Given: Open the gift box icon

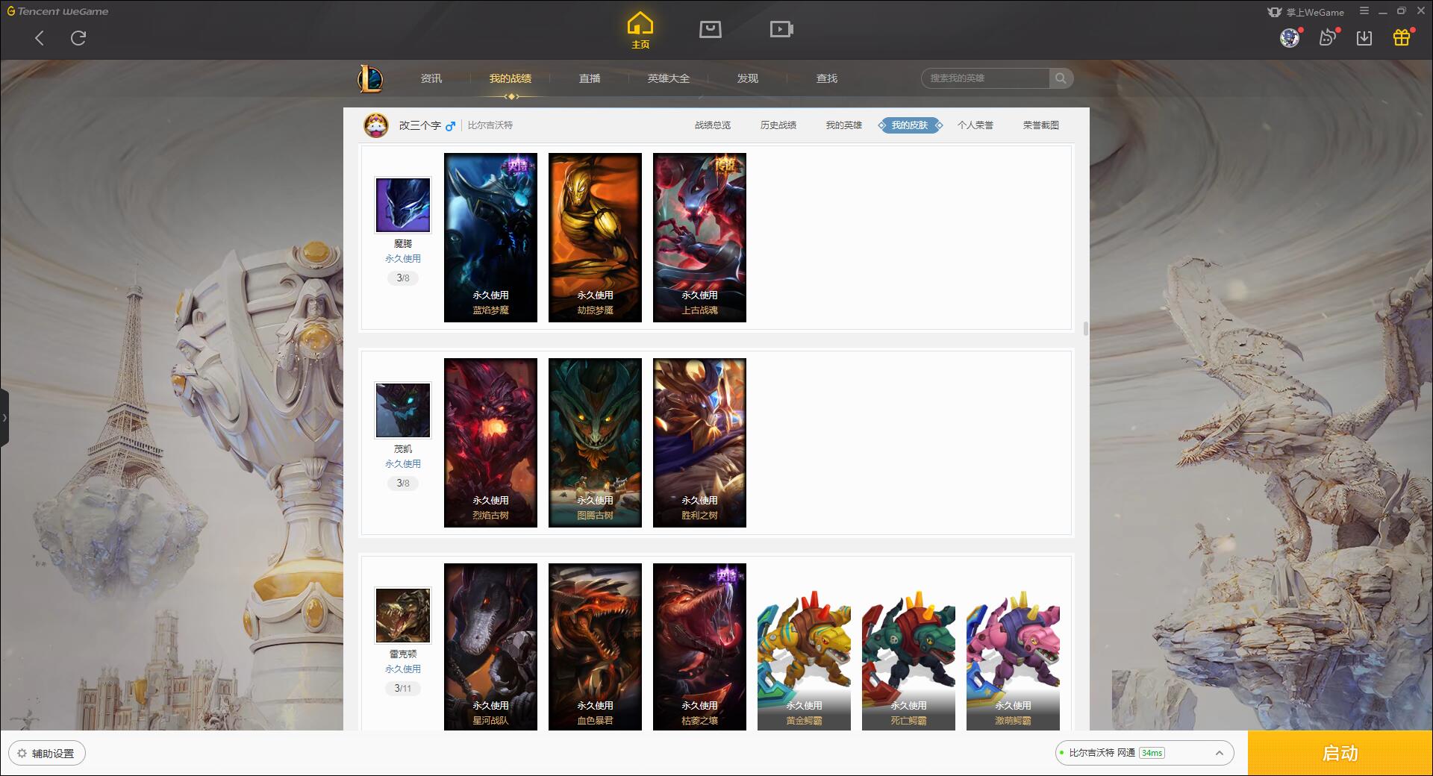Looking at the screenshot, I should pos(1402,37).
